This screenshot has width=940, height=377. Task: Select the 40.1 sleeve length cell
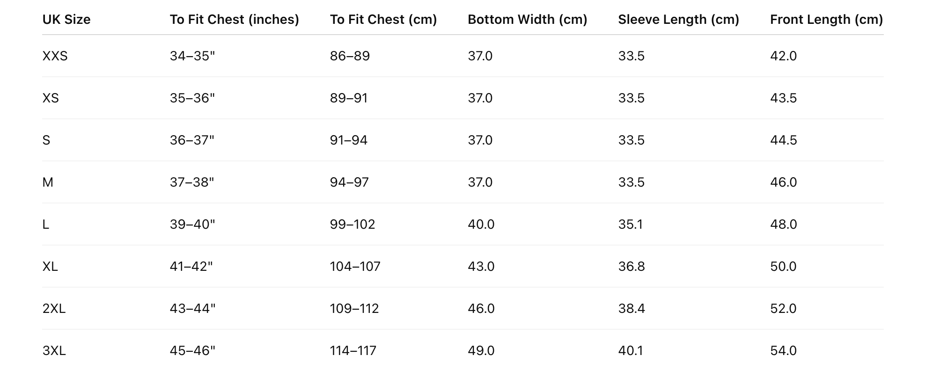click(x=630, y=351)
